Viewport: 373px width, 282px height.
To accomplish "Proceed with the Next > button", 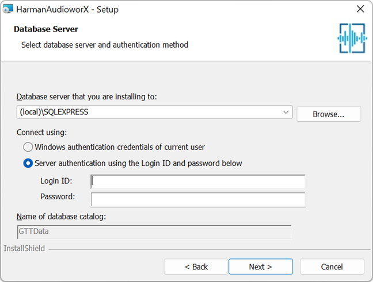I will point(261,267).
